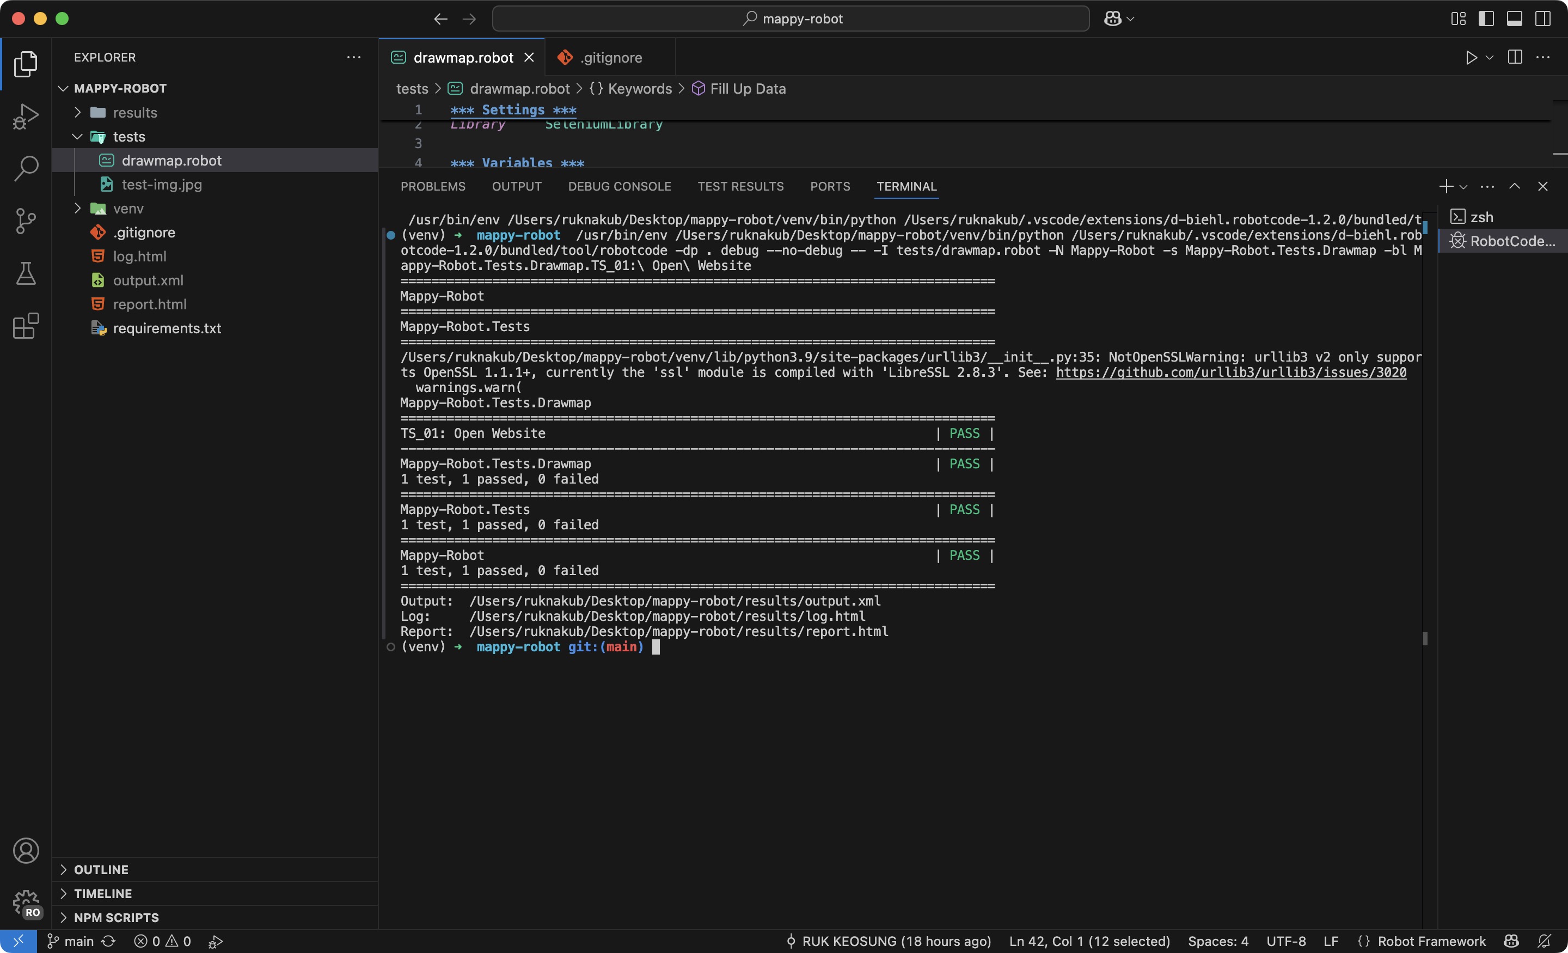1568x953 pixels.
Task: Expand the OUTLINE section
Action: (215, 870)
